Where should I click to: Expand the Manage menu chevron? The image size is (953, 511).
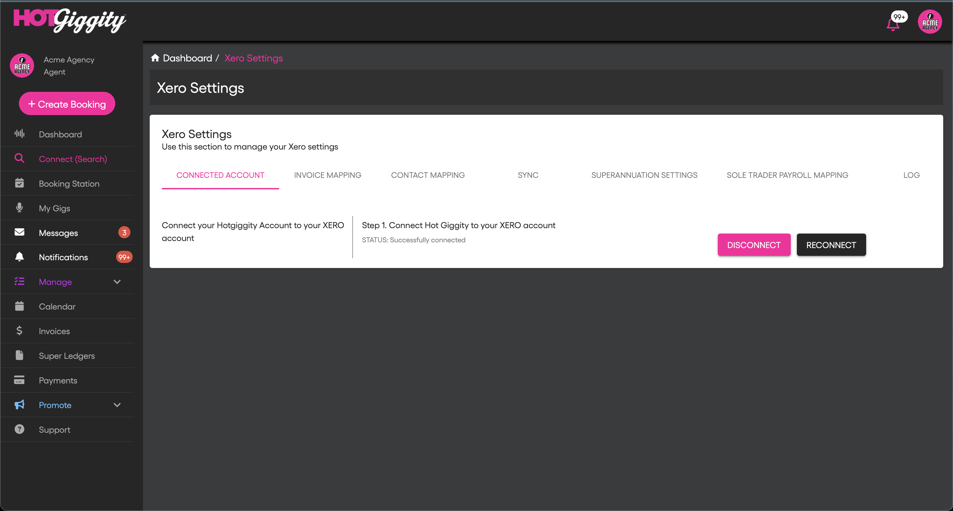(x=117, y=282)
